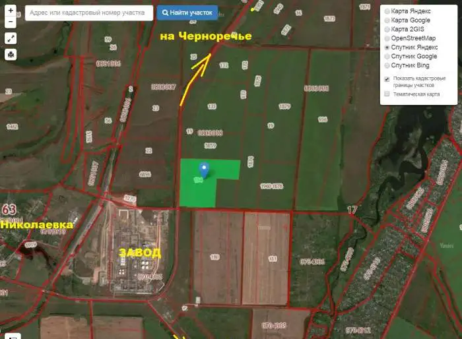Click the print map icon

[11, 55]
